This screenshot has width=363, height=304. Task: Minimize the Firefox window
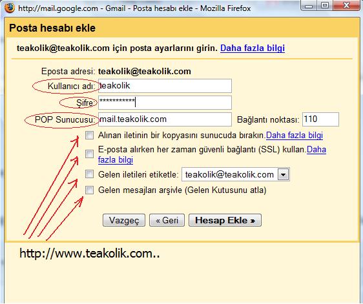(309, 6)
